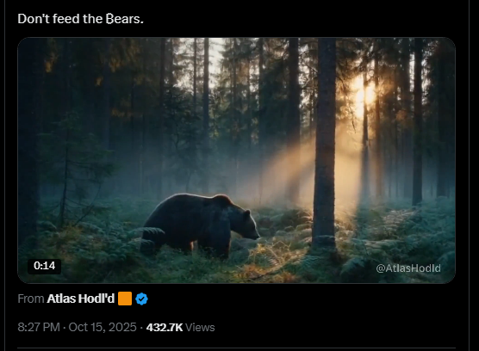Open the 8:27 PM post timestamp
This screenshot has height=351, width=479.
tap(39, 327)
